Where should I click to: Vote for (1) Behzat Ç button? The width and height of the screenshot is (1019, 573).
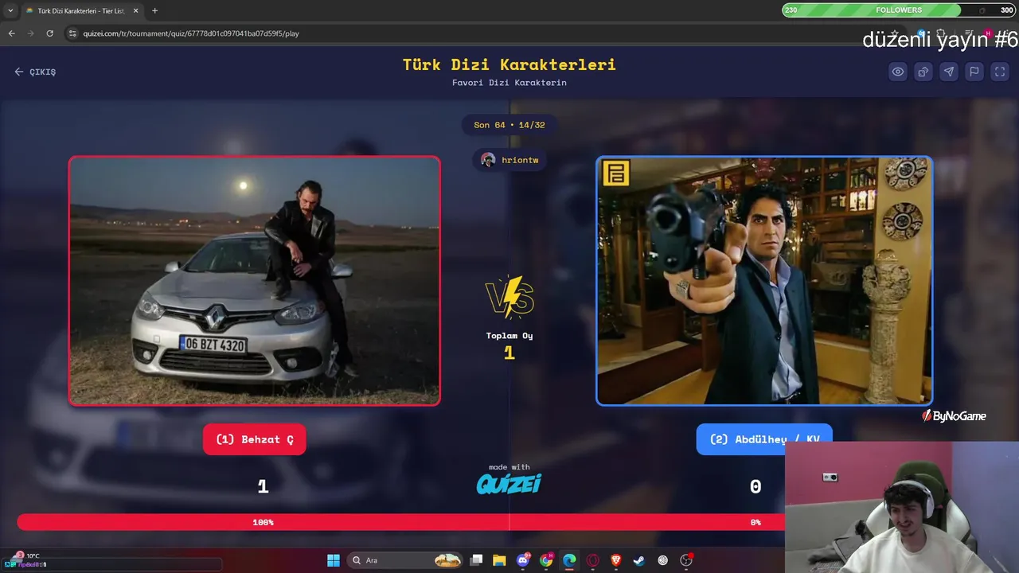[255, 439]
